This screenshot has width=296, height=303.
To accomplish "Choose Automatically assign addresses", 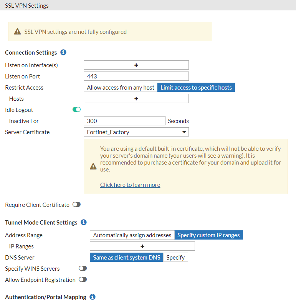I will pos(132,235).
